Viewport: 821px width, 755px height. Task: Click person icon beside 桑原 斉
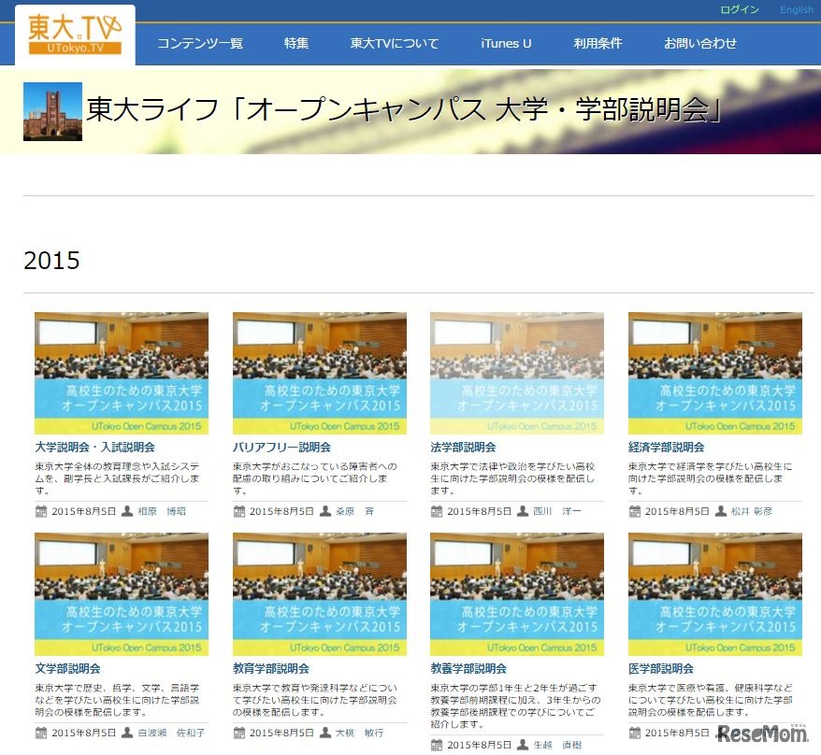(x=325, y=511)
